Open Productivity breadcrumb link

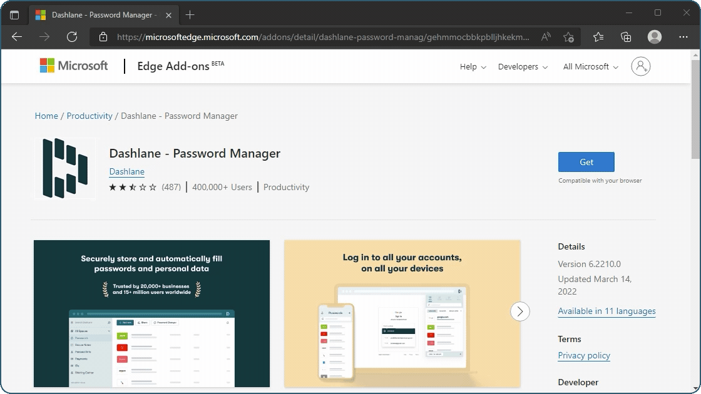coord(90,116)
